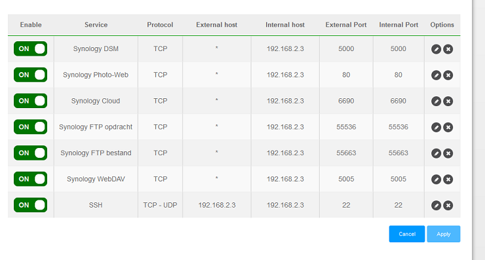485x260 pixels.
Task: Turn off the SSH rule switch
Action: pyautogui.click(x=30, y=205)
